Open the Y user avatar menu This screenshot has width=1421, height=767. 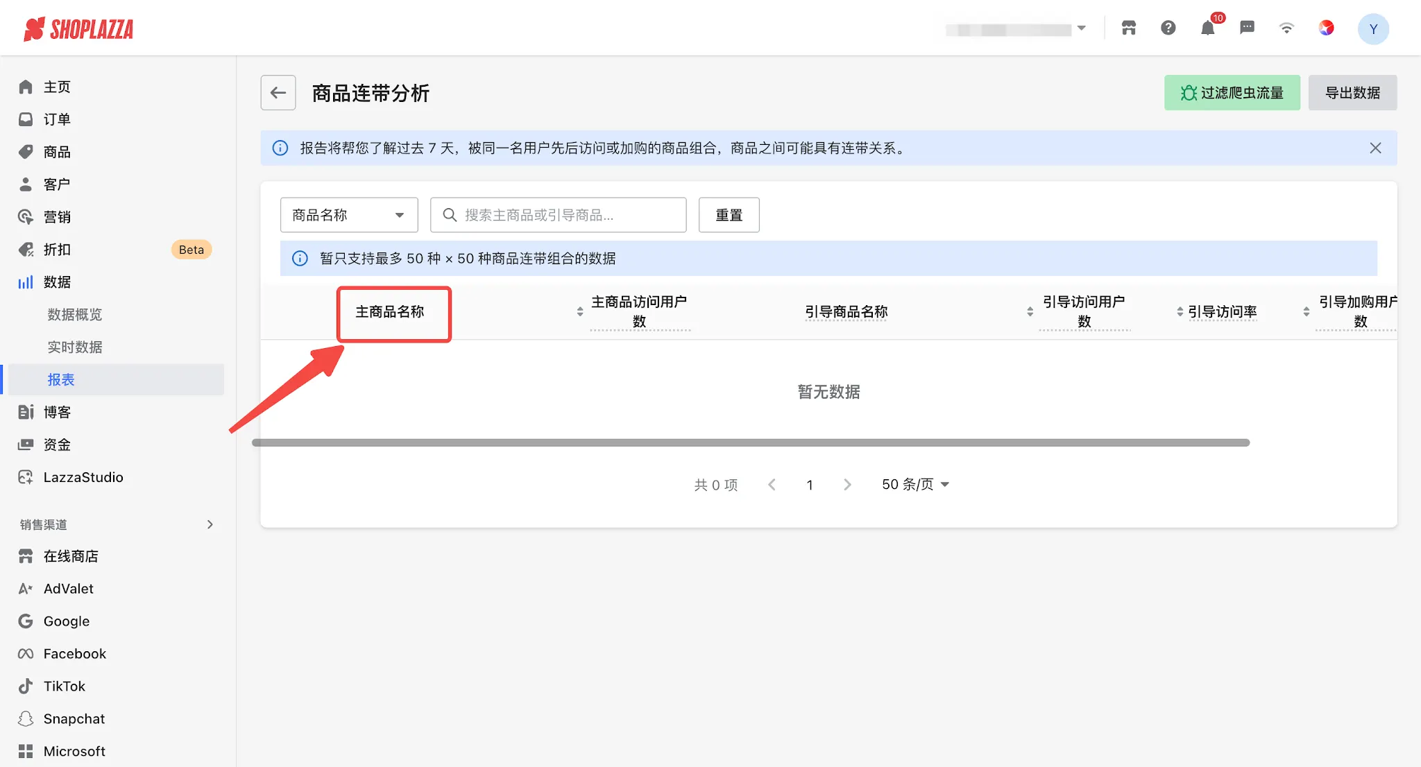(x=1373, y=29)
